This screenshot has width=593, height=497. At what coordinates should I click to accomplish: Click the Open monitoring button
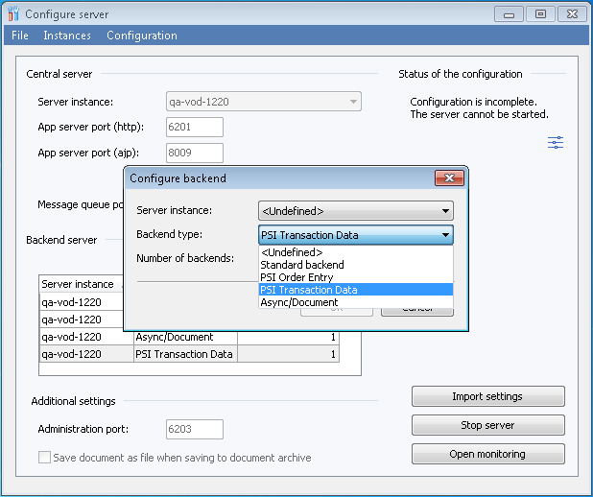[x=487, y=454]
